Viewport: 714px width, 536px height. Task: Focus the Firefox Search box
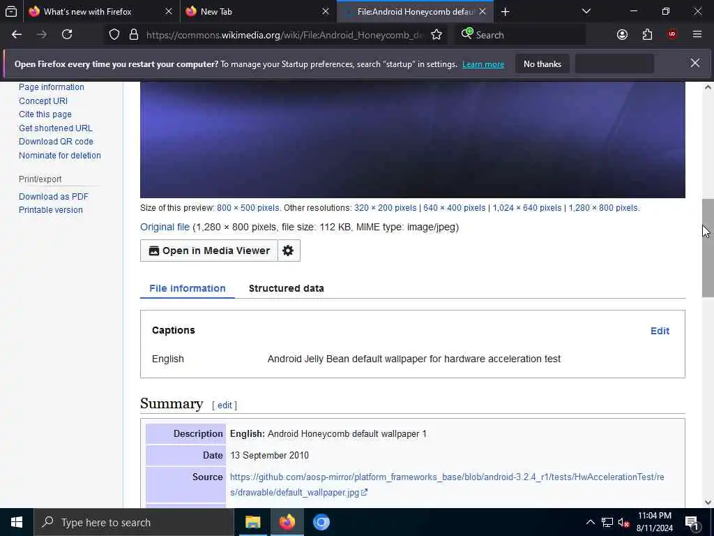520,35
